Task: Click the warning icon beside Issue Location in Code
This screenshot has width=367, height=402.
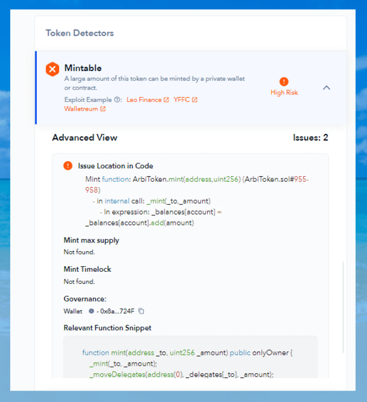Action: tap(68, 166)
